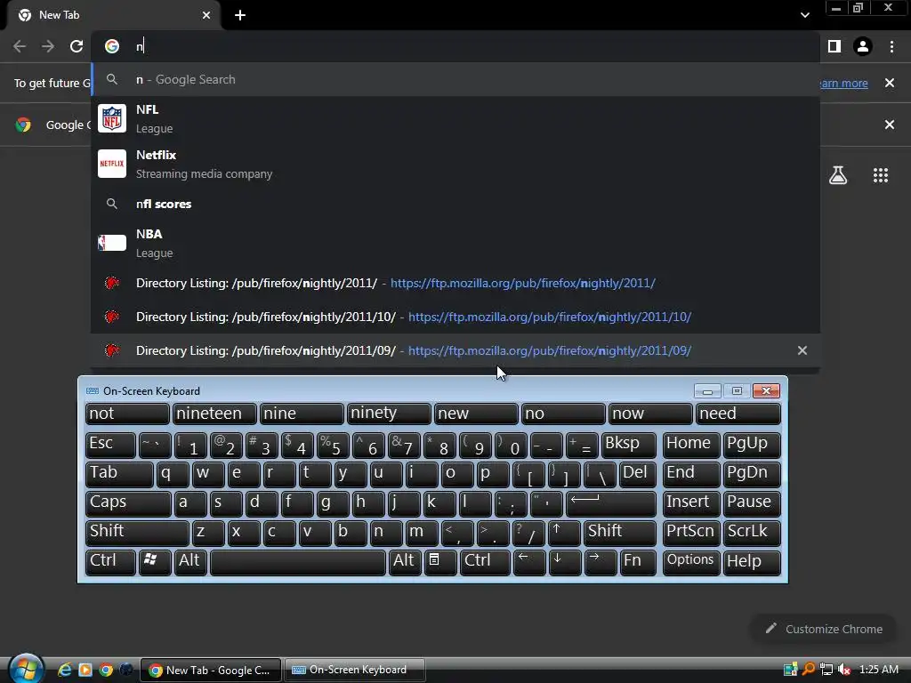Click the right arrow key on keyboard
Image resolution: width=911 pixels, height=683 pixels.
pos(601,562)
